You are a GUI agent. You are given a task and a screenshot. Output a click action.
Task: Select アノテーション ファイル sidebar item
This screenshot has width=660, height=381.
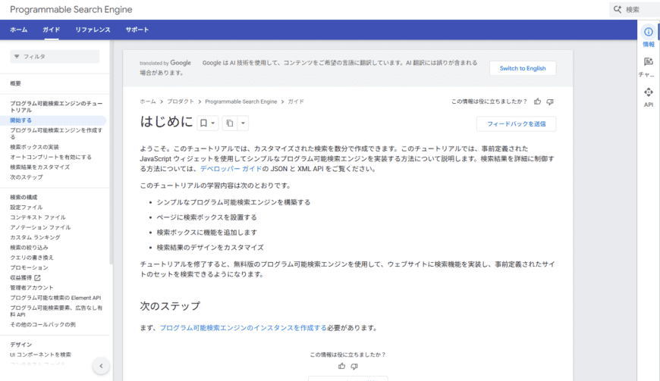pos(40,228)
